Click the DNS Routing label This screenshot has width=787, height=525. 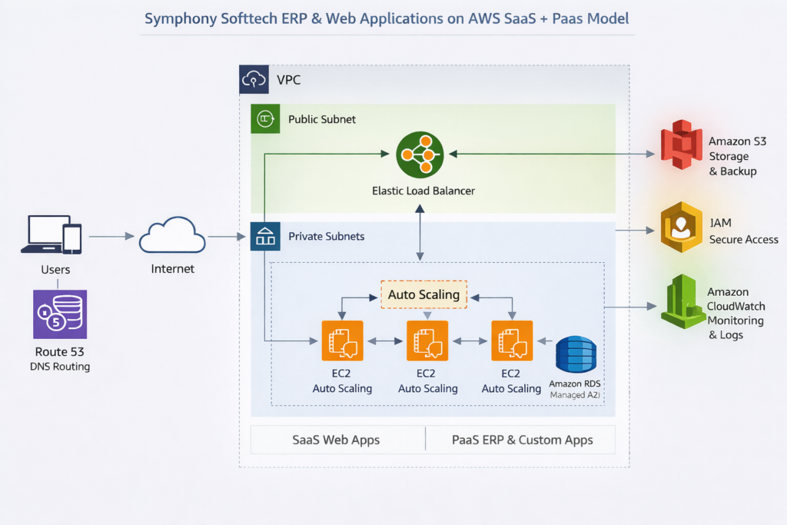coord(60,367)
